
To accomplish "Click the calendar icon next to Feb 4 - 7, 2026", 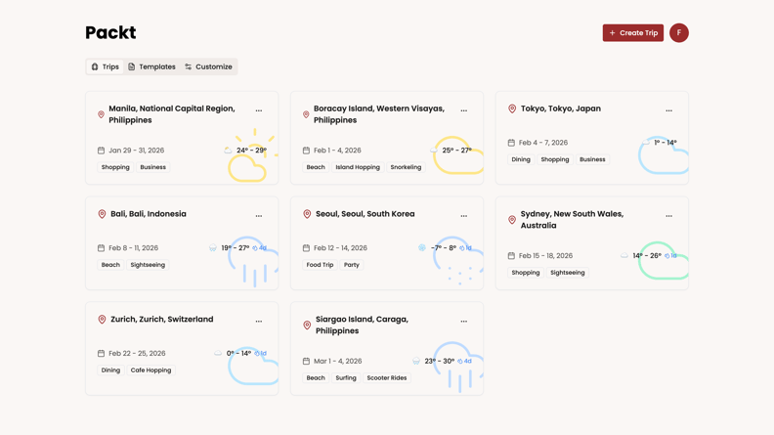I will click(x=511, y=143).
